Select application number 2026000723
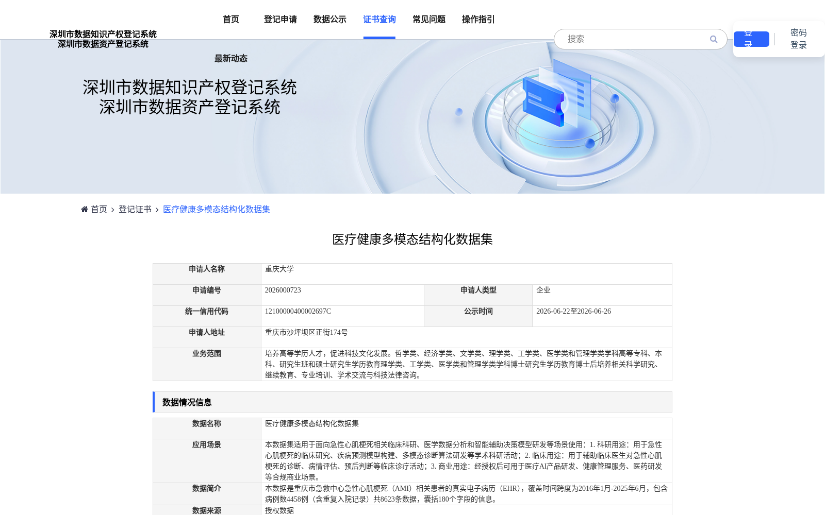825x515 pixels. 283,290
